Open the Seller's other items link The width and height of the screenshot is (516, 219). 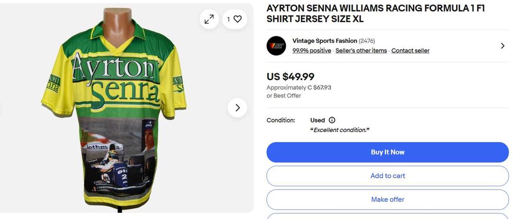point(361,51)
